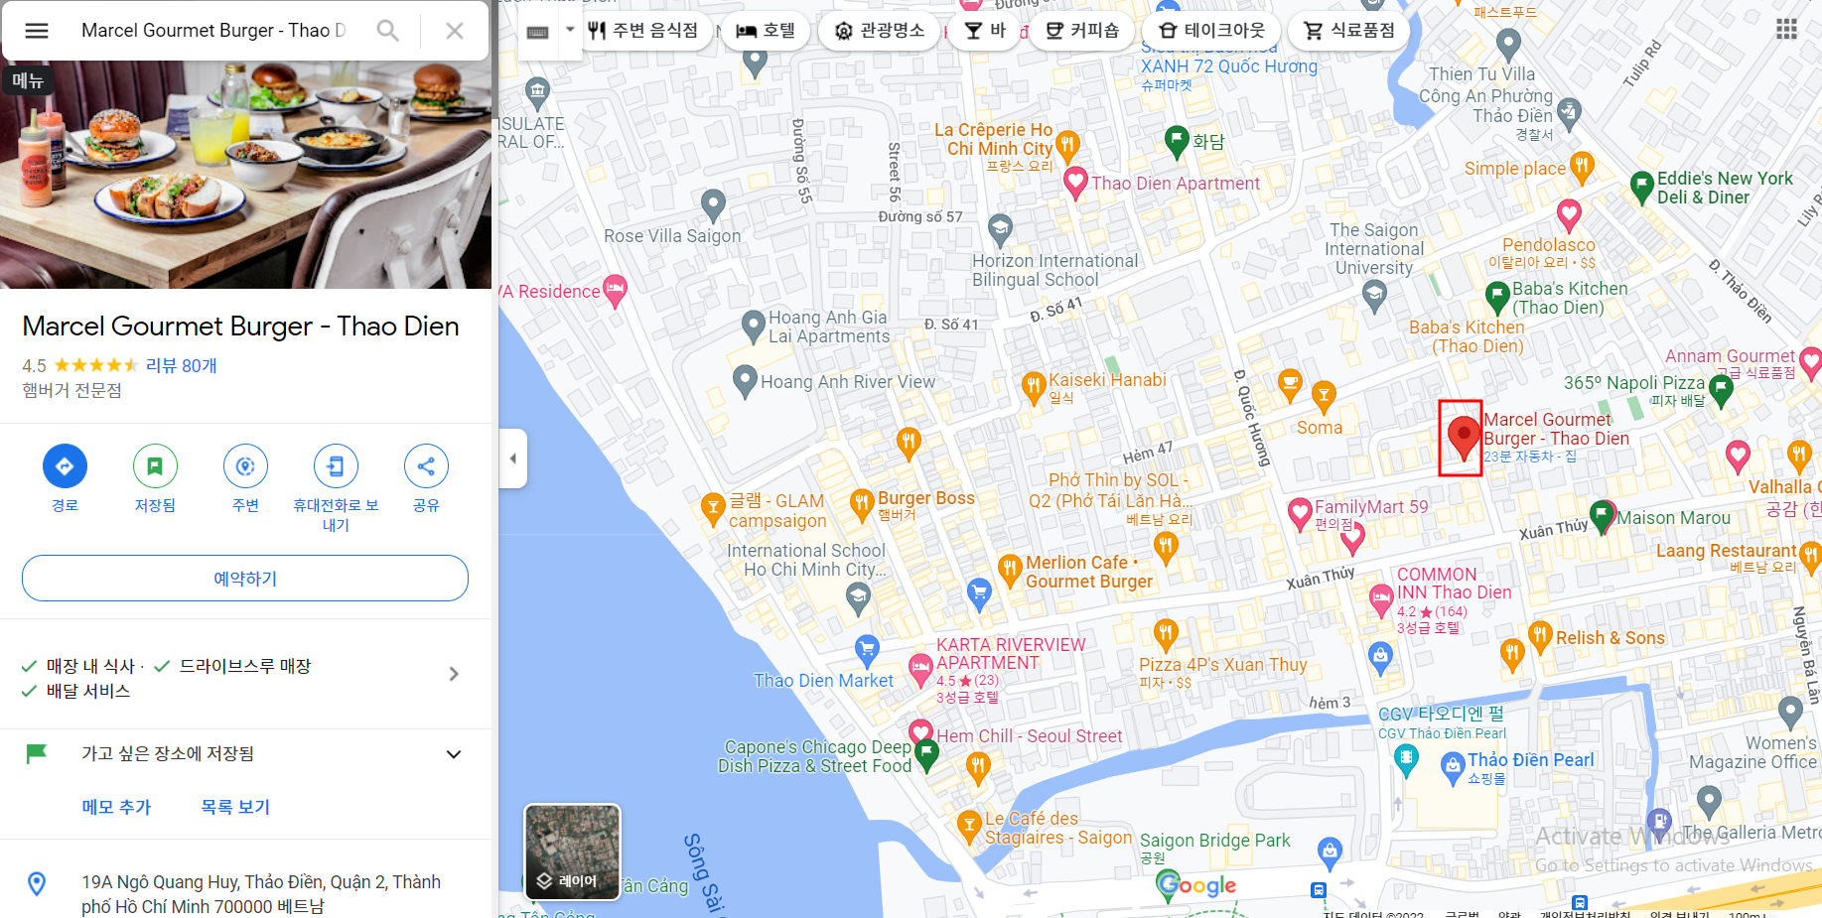
Task: Click the Soma bar marker
Action: [1324, 397]
